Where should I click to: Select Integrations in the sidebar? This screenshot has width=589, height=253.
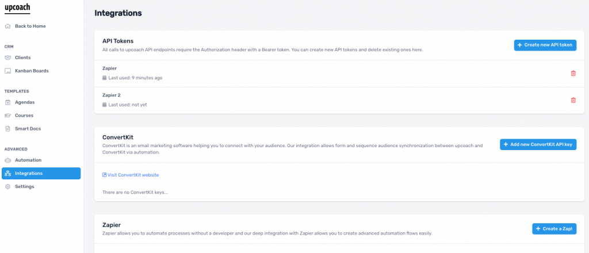(x=41, y=174)
